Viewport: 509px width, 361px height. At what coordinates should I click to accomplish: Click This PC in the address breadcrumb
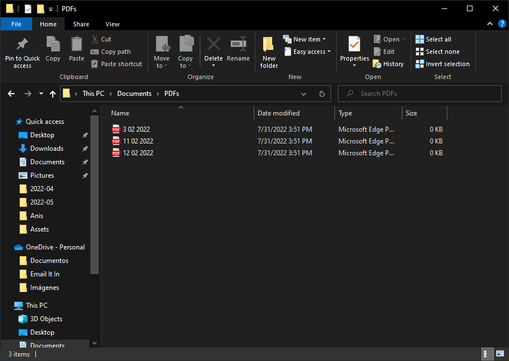93,94
